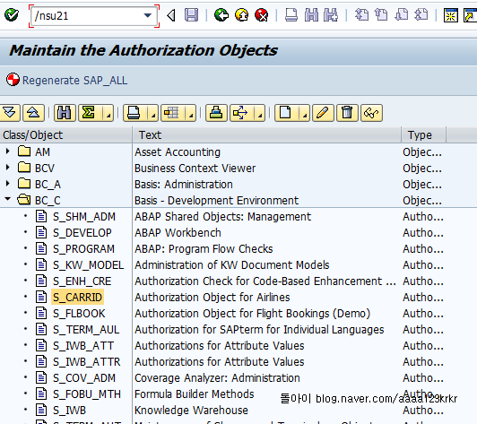
Task: Select the S_IWB Knowledge Warehouse object
Action: click(69, 410)
